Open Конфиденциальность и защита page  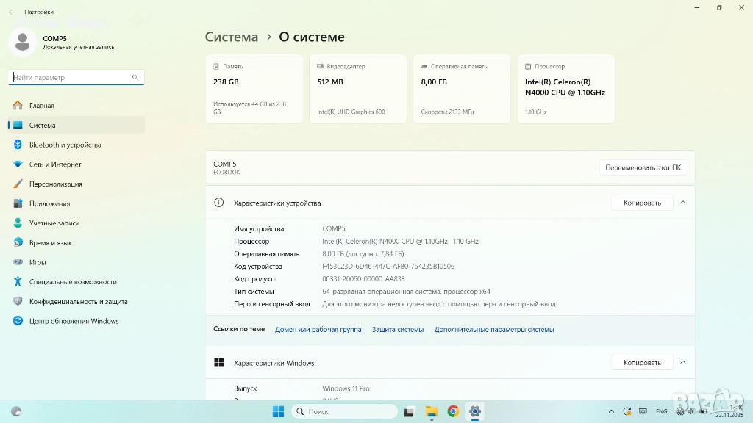[x=78, y=301]
